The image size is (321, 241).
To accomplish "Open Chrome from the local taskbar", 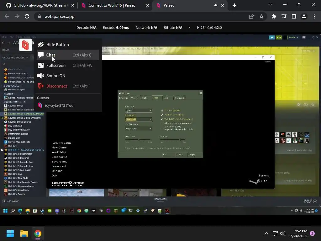I will coord(38,233).
